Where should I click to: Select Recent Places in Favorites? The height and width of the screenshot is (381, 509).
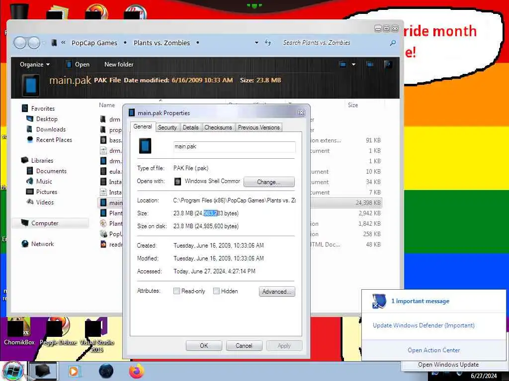pyautogui.click(x=54, y=139)
